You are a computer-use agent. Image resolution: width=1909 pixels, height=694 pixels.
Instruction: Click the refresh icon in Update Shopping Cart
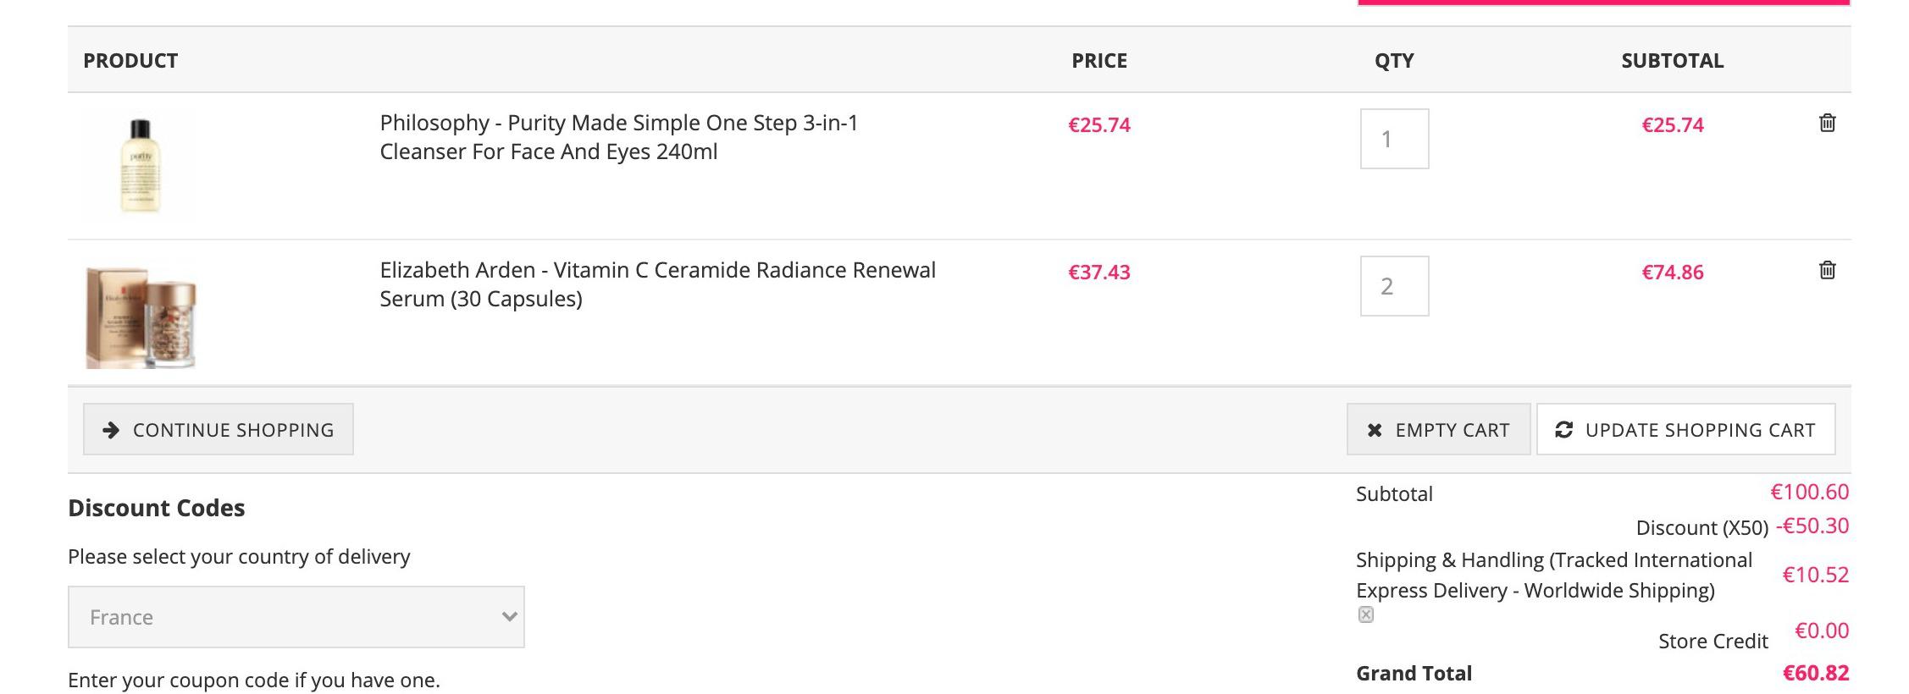point(1563,430)
